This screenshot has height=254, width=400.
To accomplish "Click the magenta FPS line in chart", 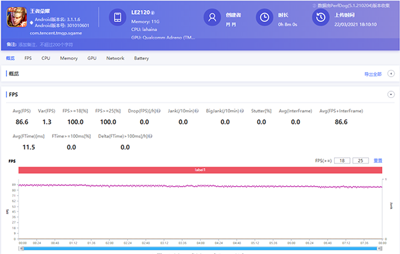I will tap(200, 186).
